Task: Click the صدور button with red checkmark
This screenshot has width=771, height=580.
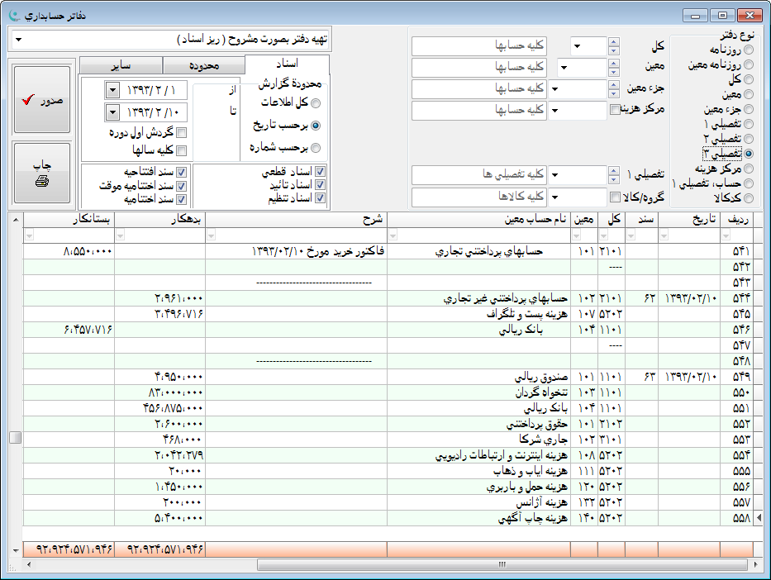Action: point(42,100)
